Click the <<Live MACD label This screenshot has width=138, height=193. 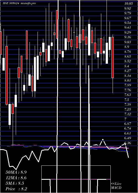[x=116, y=186]
